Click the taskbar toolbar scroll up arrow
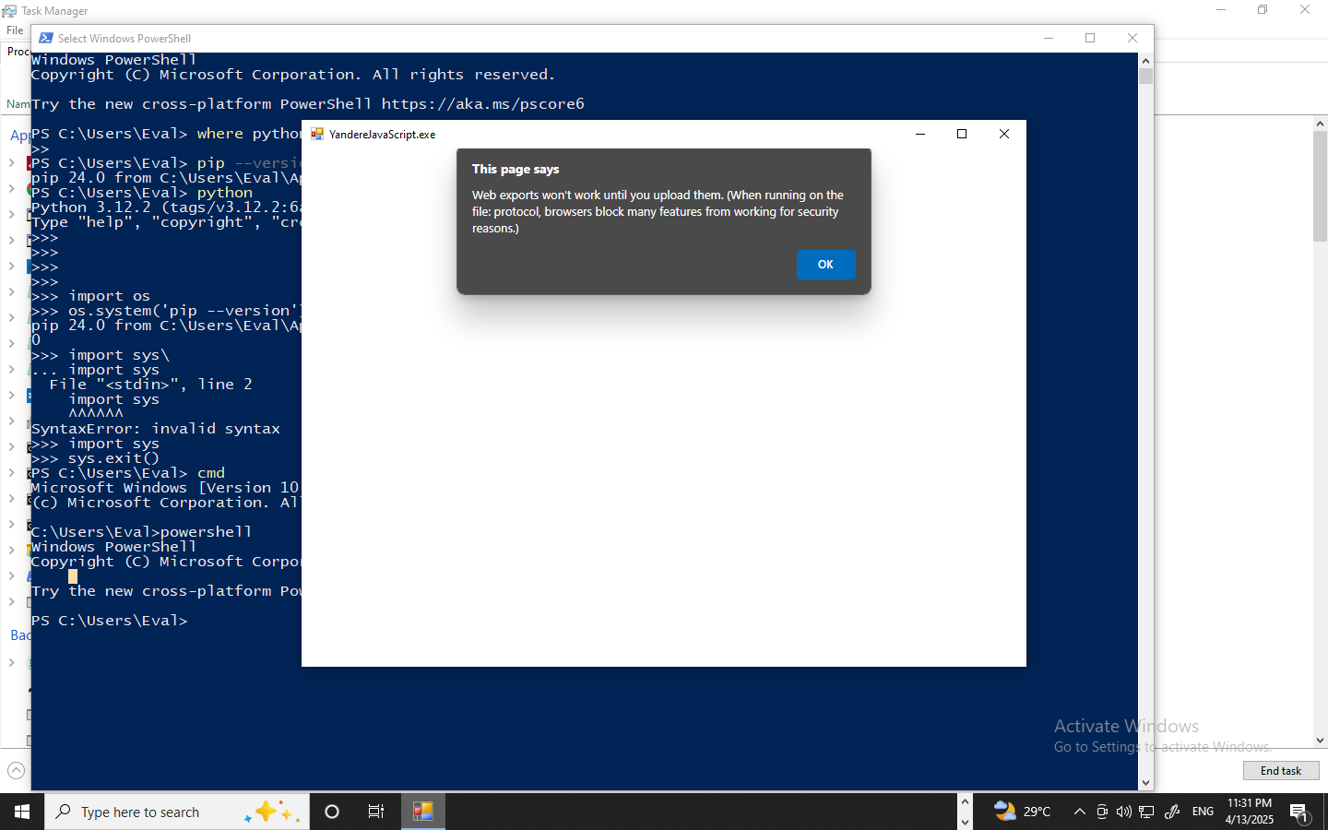 point(965,801)
